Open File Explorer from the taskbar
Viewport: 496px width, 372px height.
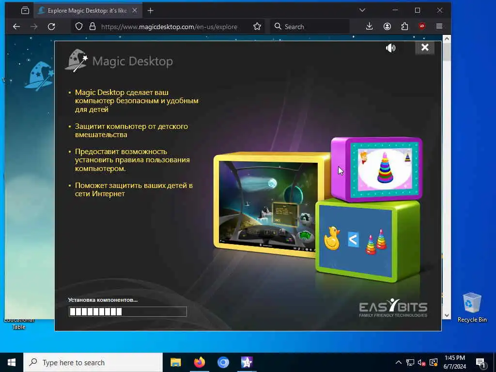(175, 362)
